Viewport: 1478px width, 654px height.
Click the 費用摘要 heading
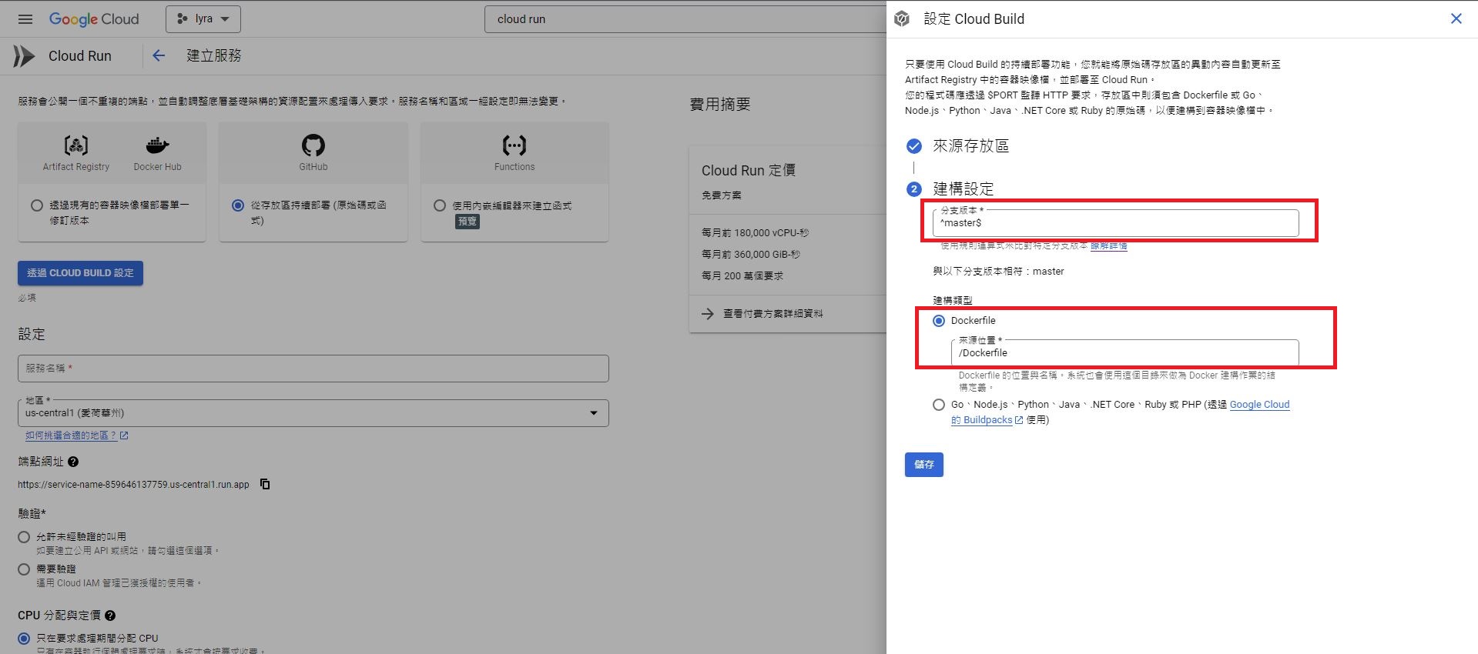[x=719, y=104]
